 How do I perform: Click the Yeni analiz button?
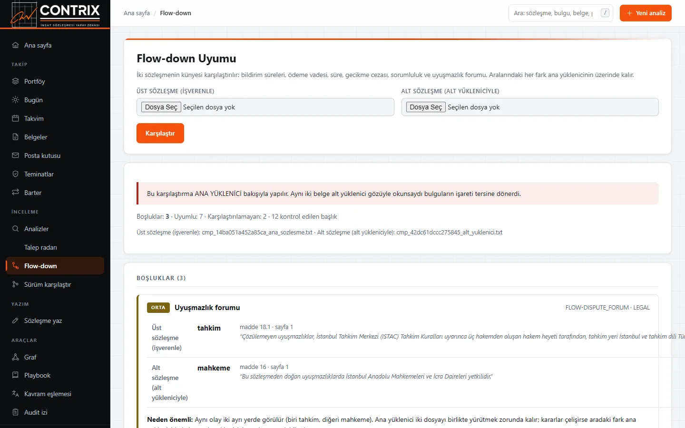pyautogui.click(x=646, y=13)
